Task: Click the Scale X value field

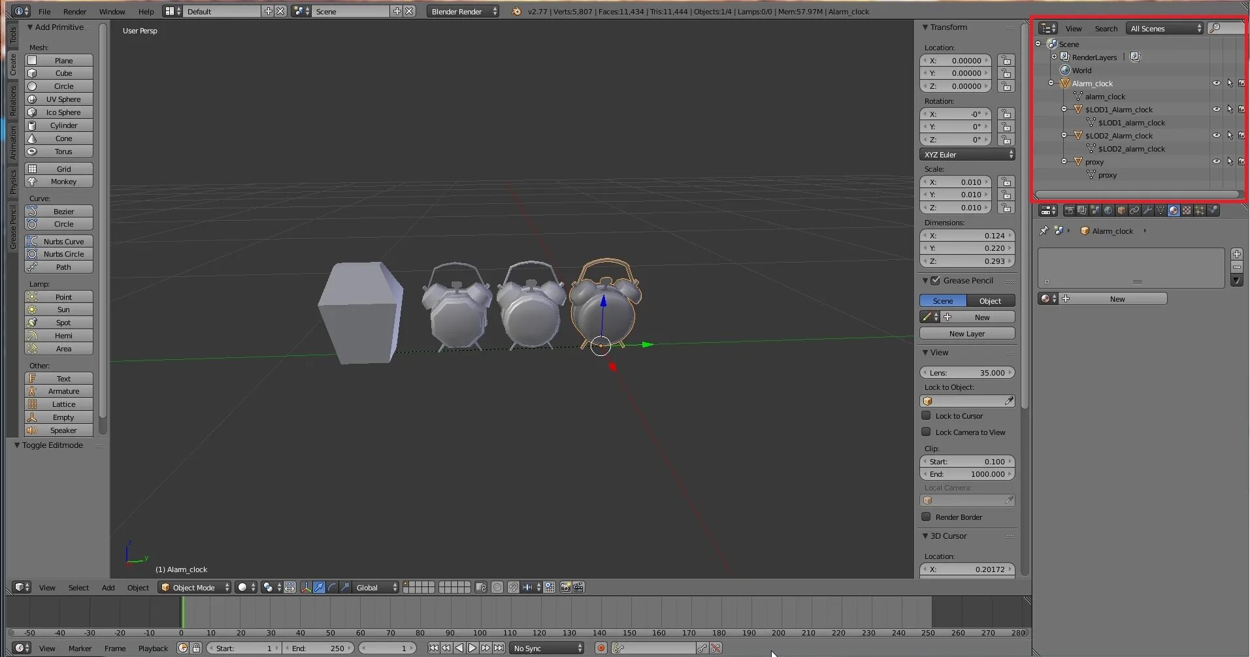Action: click(x=955, y=182)
